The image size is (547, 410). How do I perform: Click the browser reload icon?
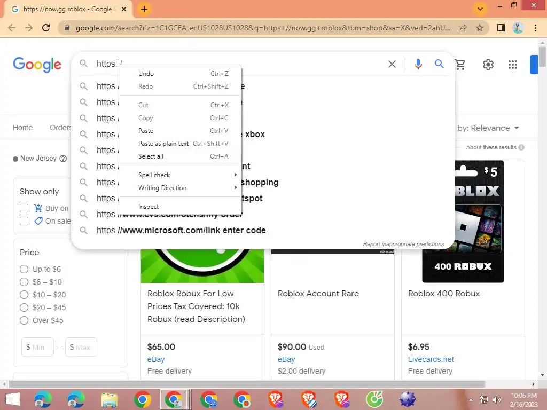point(46,28)
